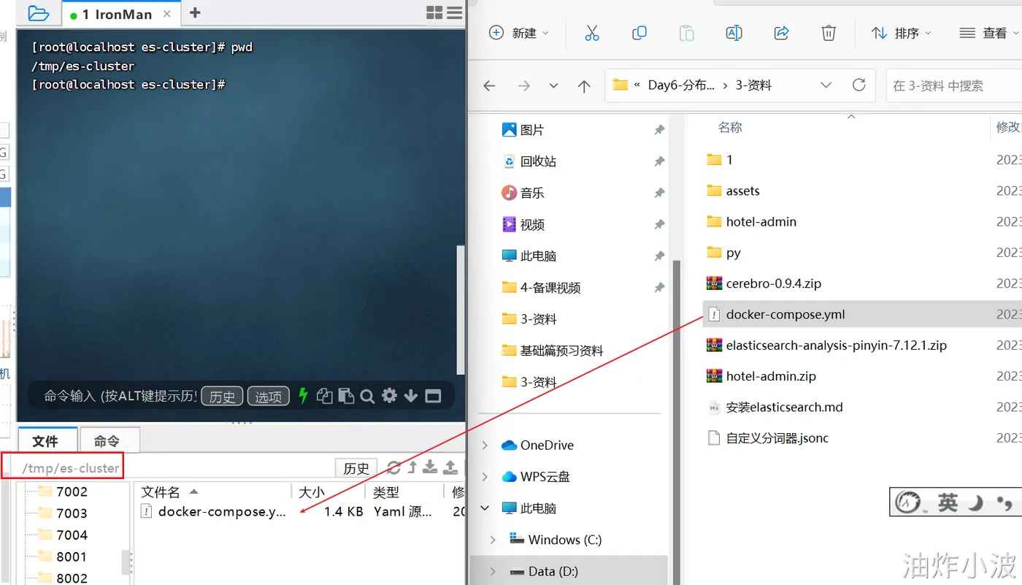This screenshot has width=1022, height=585.
Task: Open 图片 in the Explorer sidebar
Action: point(532,130)
